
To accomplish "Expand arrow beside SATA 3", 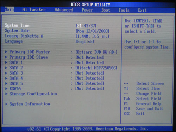I will (6, 73).
